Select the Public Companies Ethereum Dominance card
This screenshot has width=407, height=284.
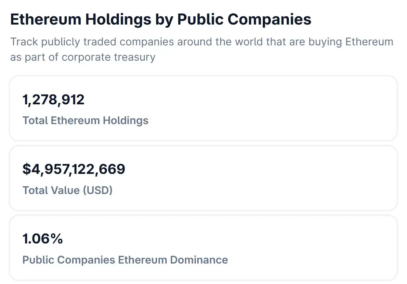203,248
